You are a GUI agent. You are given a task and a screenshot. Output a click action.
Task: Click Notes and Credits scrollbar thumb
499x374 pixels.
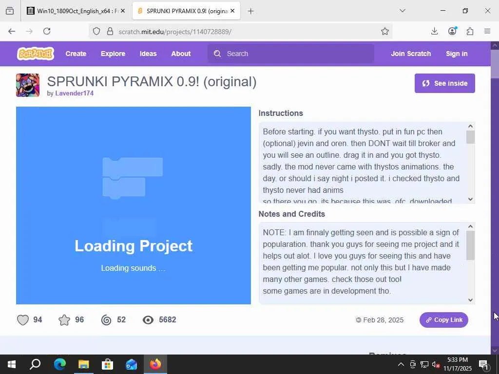470,245
